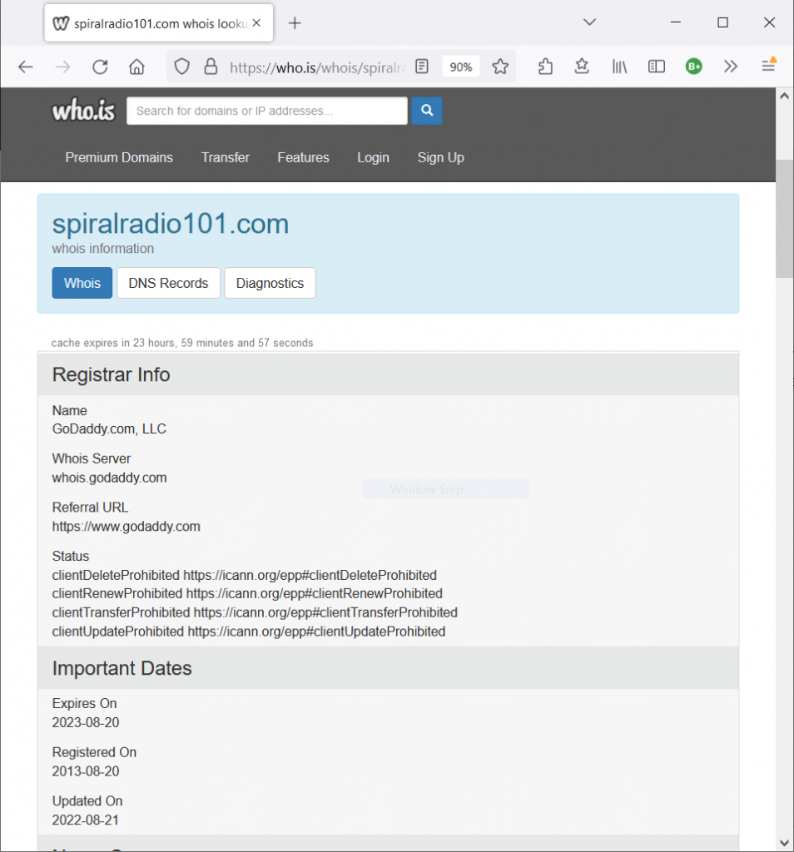Image resolution: width=794 pixels, height=852 pixels.
Task: Open Premium Domains menu item
Action: (x=119, y=157)
